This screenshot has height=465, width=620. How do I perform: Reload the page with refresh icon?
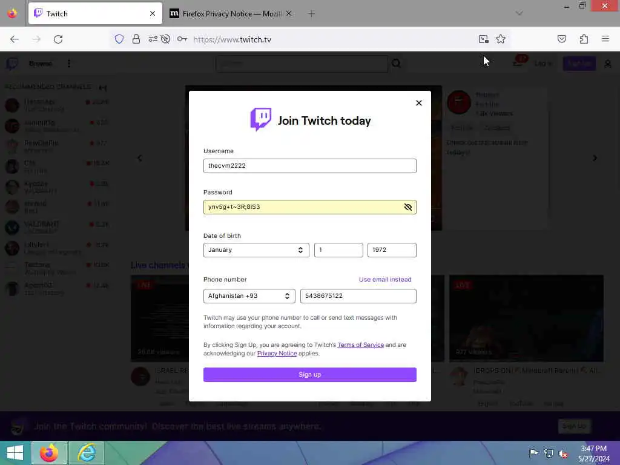click(x=58, y=39)
